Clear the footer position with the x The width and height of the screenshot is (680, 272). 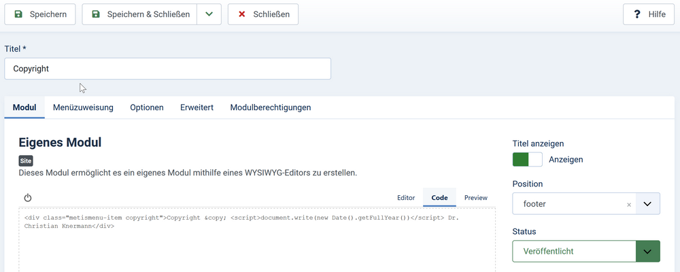coord(629,204)
